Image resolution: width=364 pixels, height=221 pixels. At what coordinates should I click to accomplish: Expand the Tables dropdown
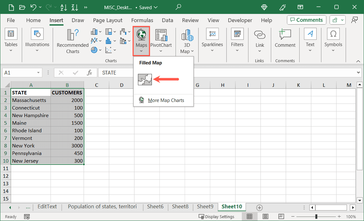pos(11,39)
